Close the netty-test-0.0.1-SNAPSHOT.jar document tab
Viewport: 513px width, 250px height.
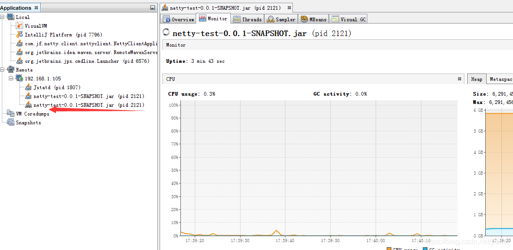(289, 7)
